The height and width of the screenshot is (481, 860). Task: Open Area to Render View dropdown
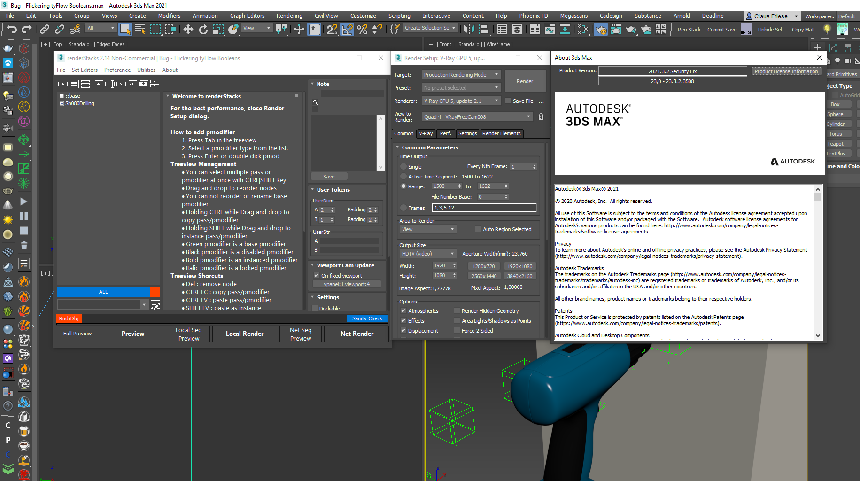tap(428, 229)
